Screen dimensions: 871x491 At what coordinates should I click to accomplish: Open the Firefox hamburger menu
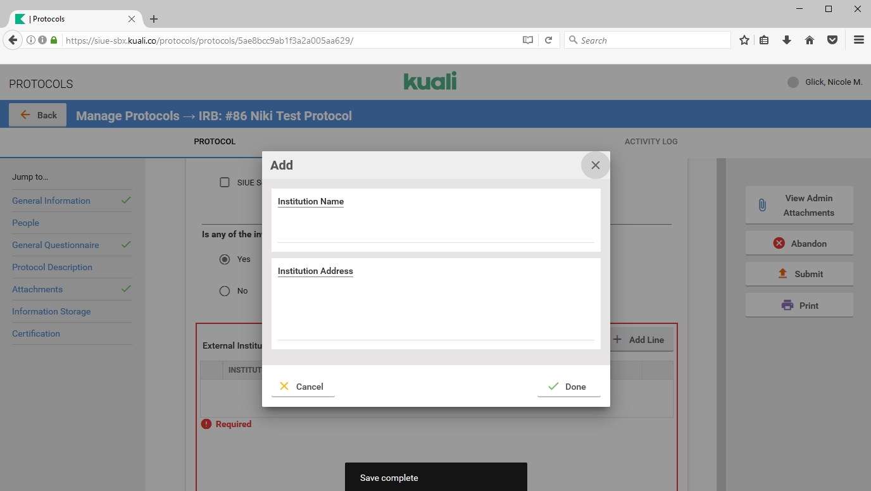coord(858,40)
